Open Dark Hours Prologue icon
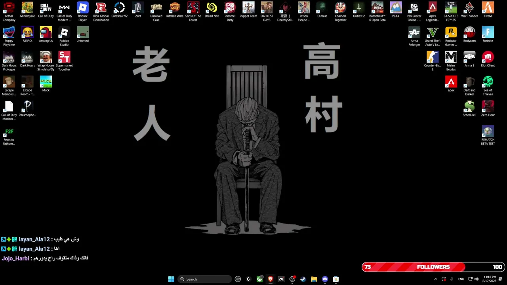507x285 pixels. click(x=9, y=61)
